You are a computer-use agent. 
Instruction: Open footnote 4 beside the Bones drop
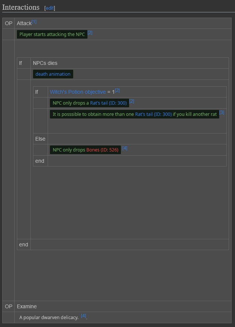click(125, 148)
